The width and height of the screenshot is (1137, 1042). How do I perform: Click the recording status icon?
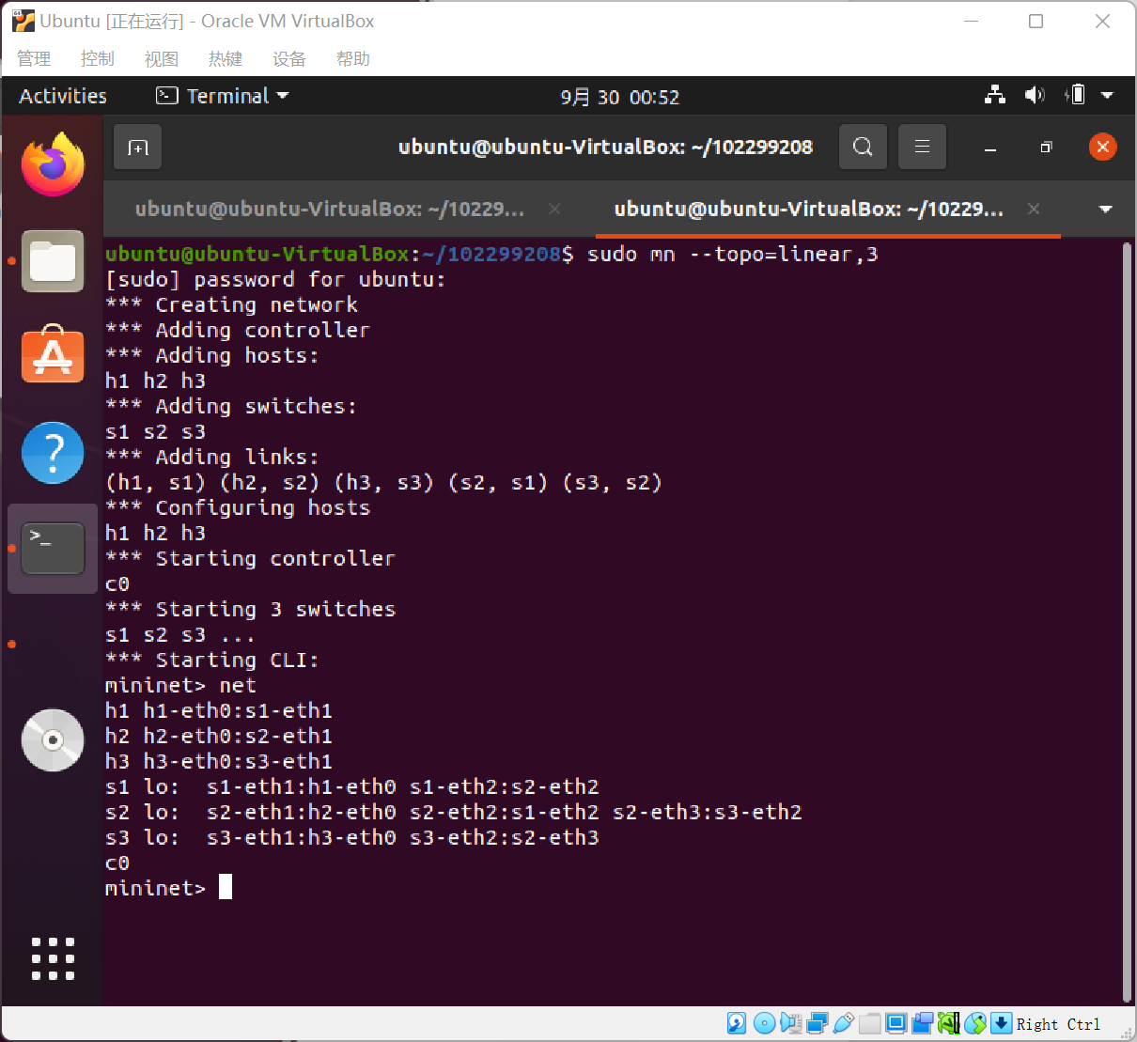click(922, 1023)
